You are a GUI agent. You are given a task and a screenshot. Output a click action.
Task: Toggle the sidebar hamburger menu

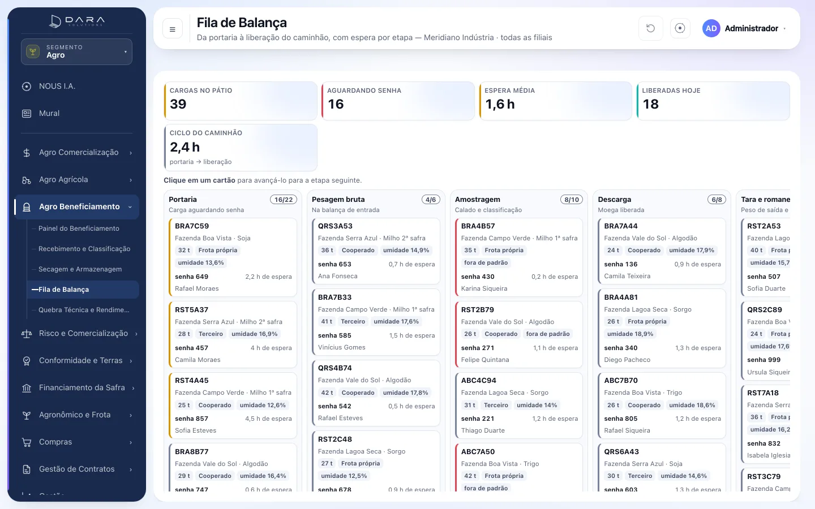point(173,29)
